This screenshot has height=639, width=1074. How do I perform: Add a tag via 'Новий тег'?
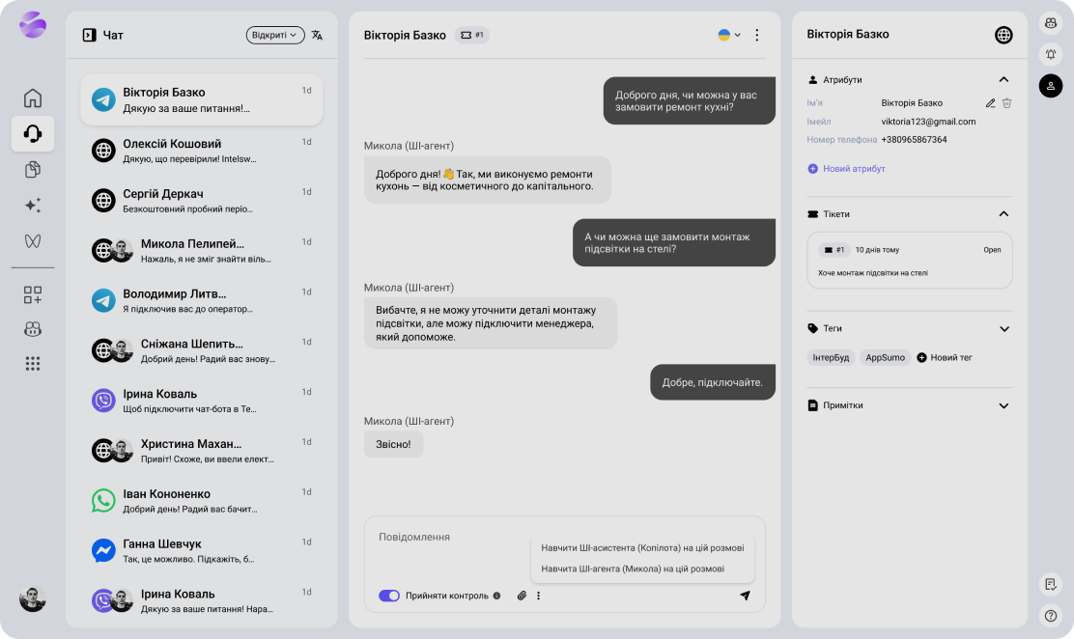pyautogui.click(x=944, y=357)
